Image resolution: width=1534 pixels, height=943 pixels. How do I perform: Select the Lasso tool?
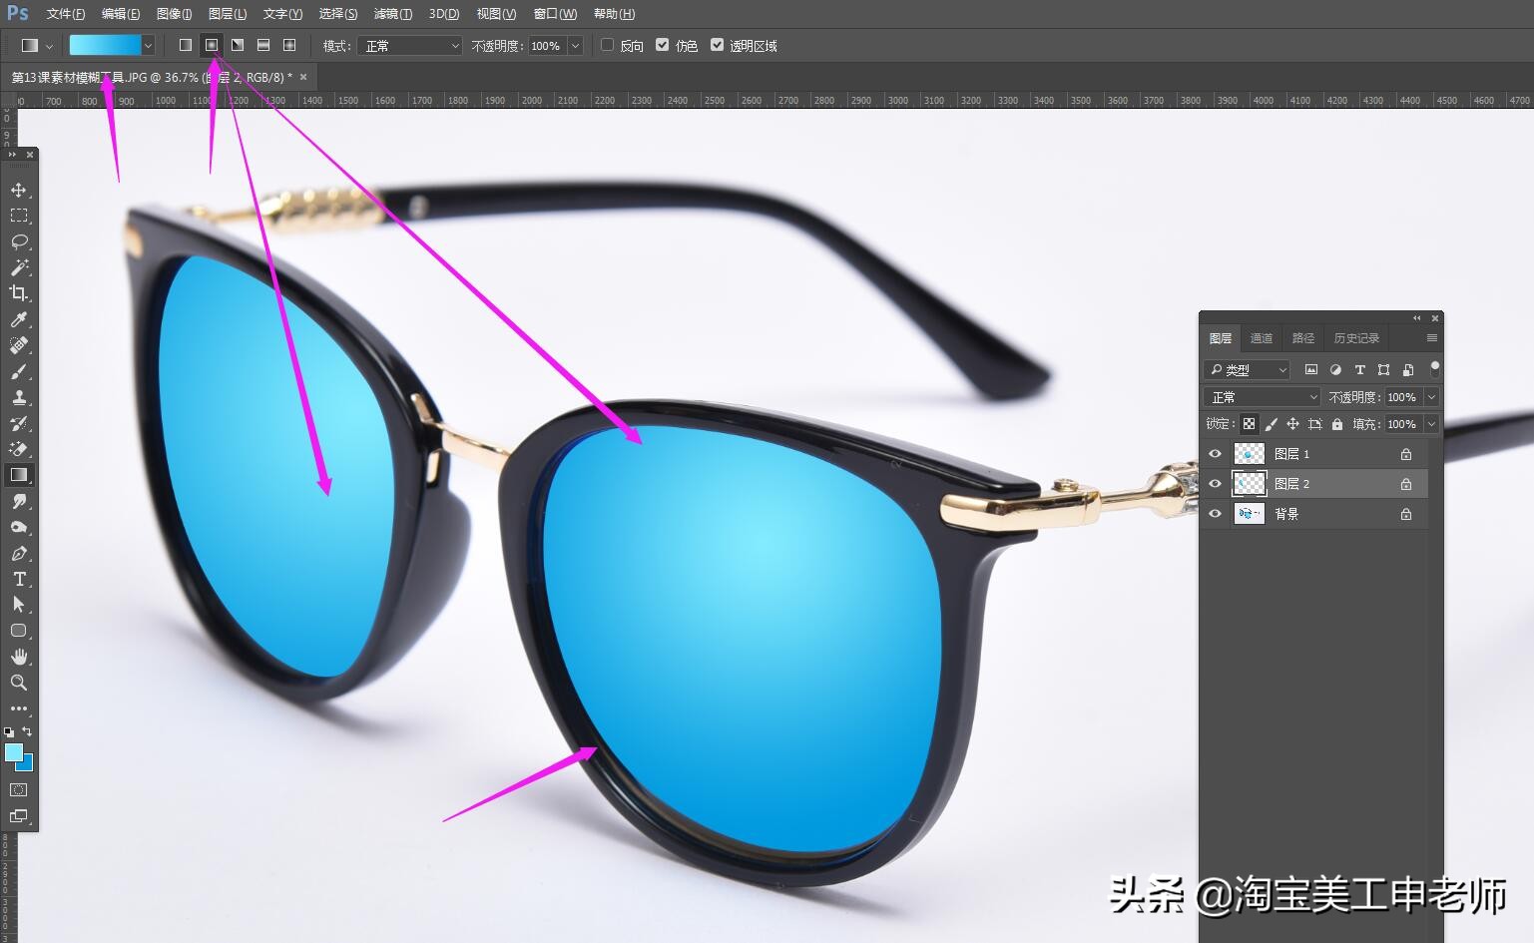(x=19, y=241)
